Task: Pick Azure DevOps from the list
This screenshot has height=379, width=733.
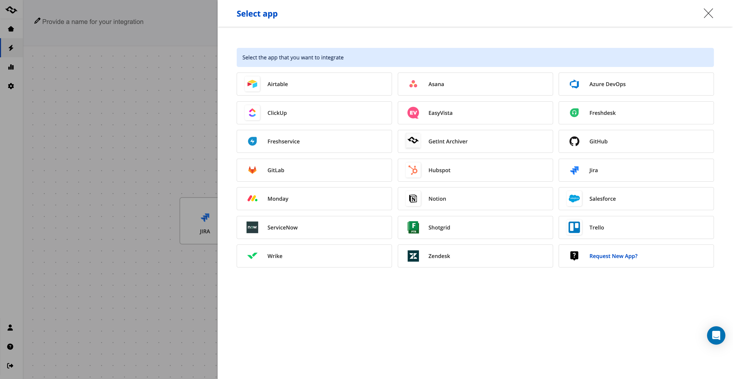Action: [636, 84]
